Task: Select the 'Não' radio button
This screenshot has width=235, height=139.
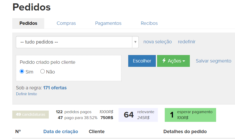Action: click(x=43, y=72)
